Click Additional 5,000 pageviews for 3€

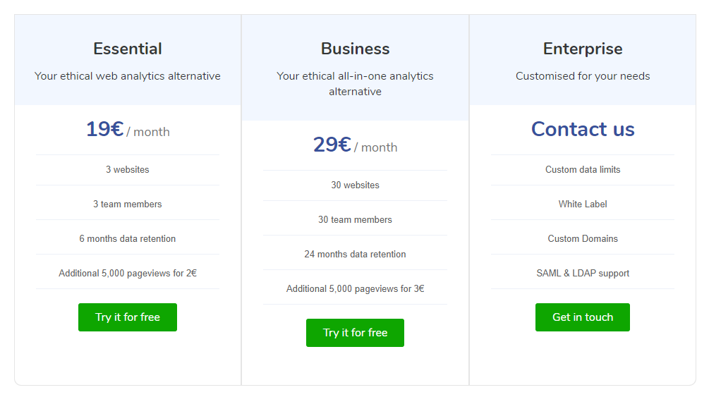pyautogui.click(x=355, y=288)
